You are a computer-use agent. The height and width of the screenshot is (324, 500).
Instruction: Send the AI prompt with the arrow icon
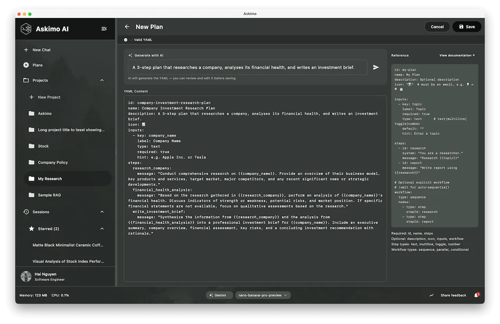376,67
